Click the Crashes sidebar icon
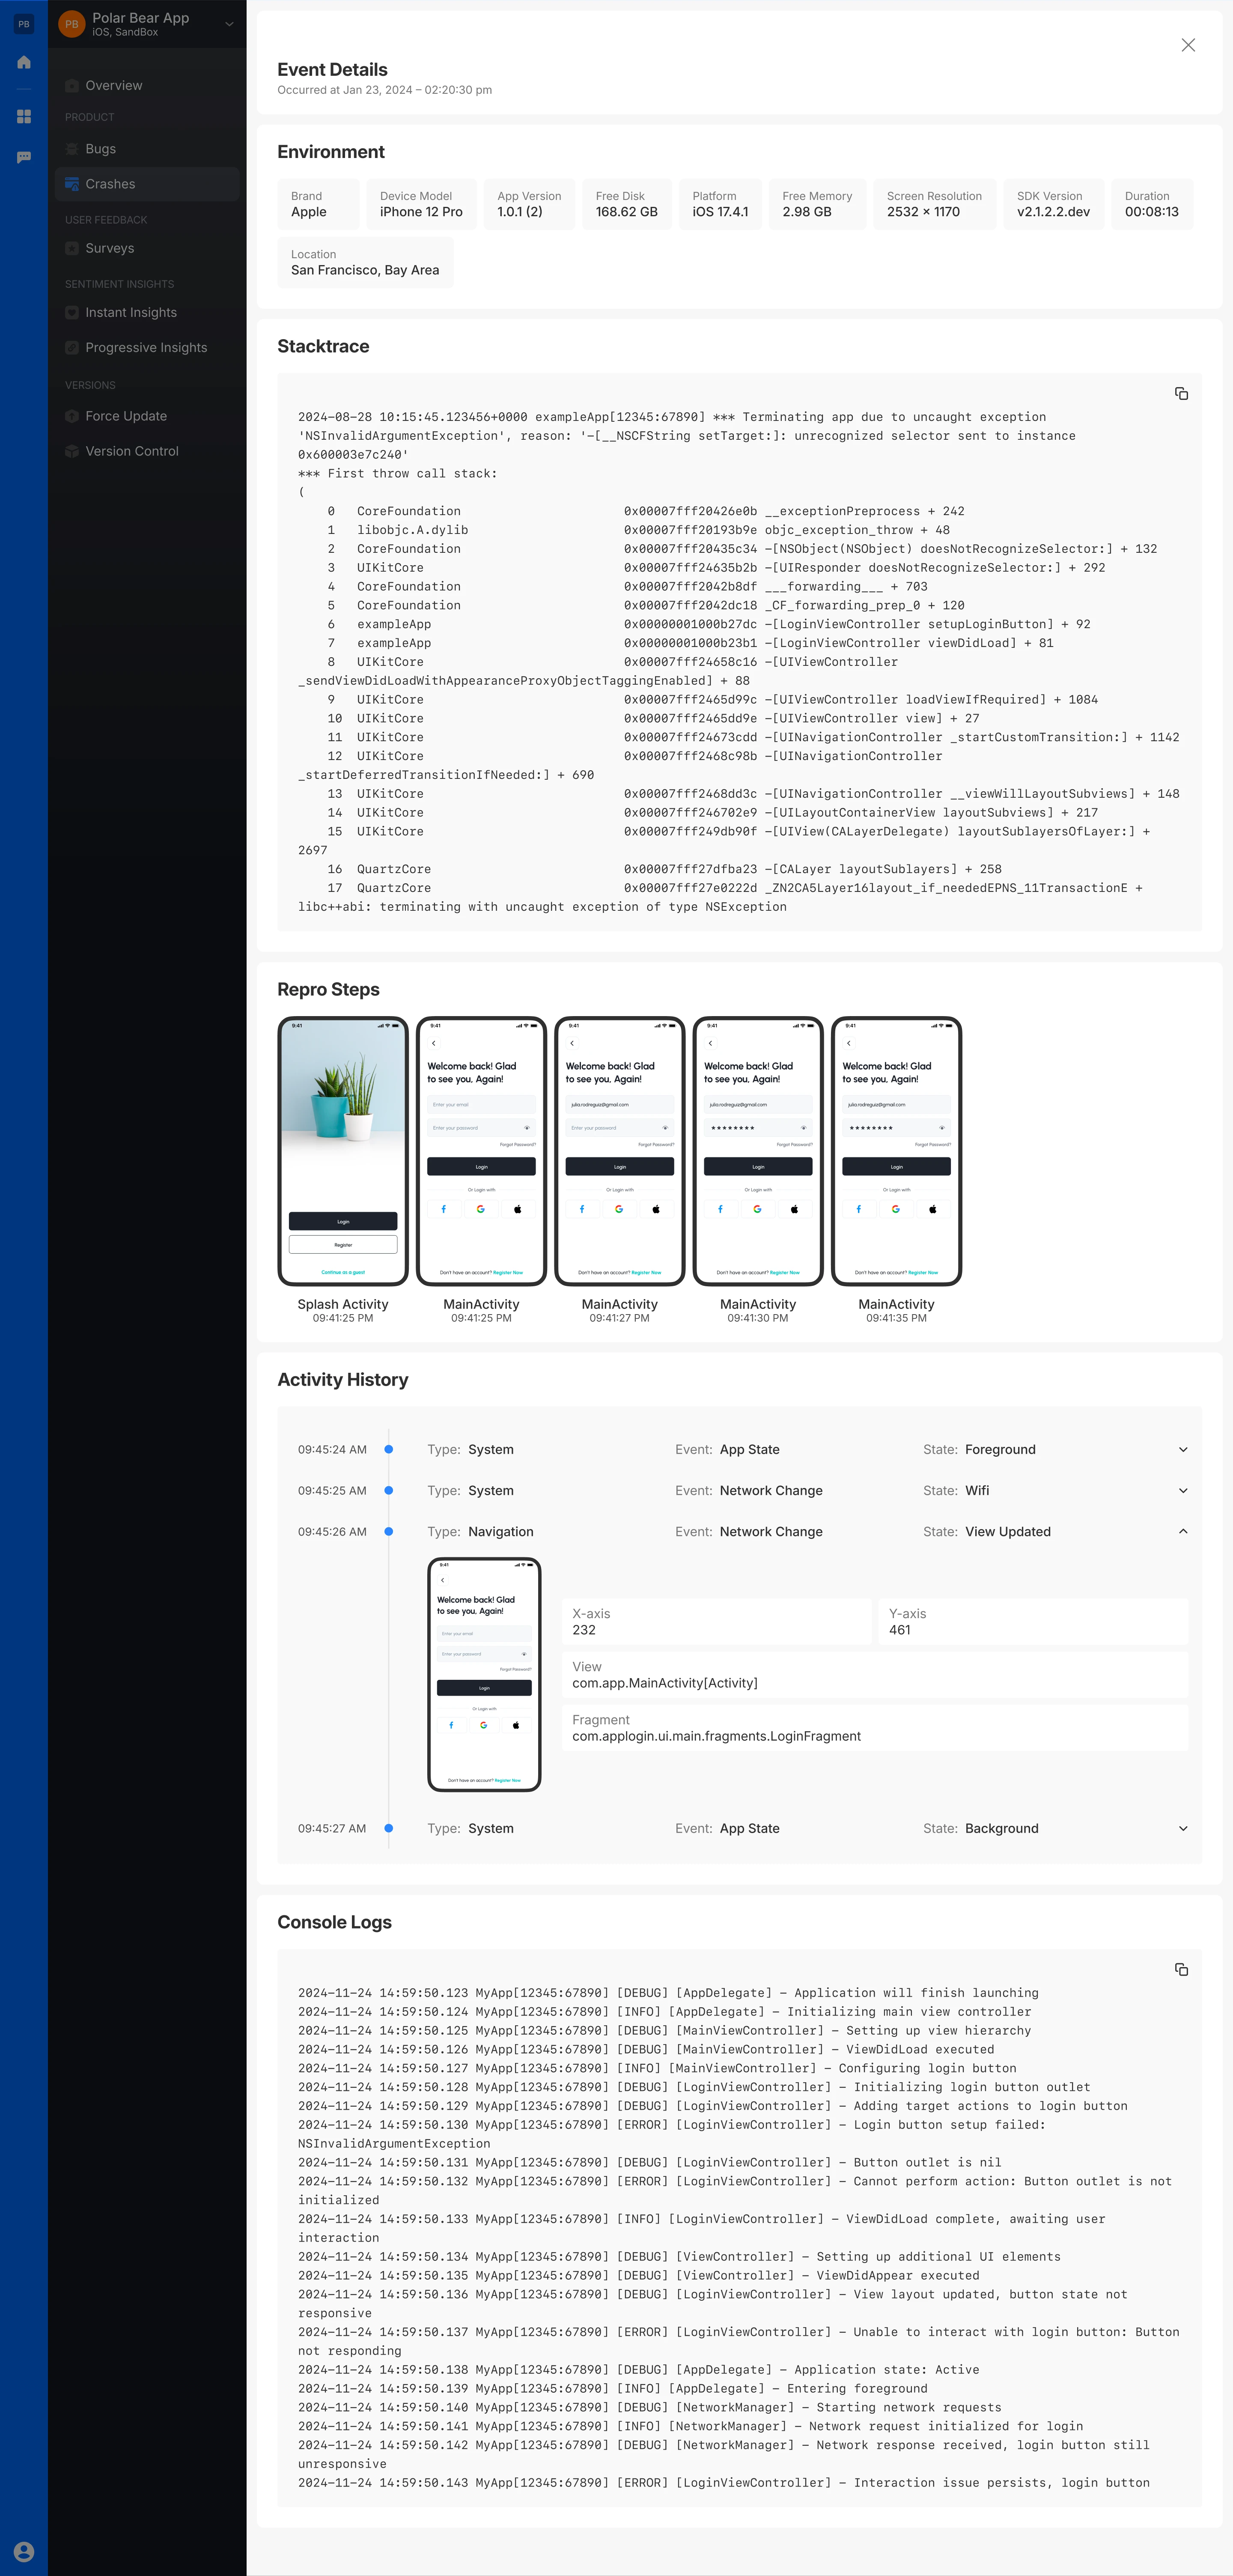The image size is (1233, 2576). click(72, 184)
